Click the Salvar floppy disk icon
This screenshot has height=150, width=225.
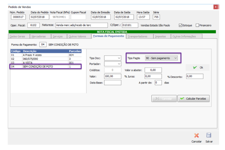(x=209, y=135)
